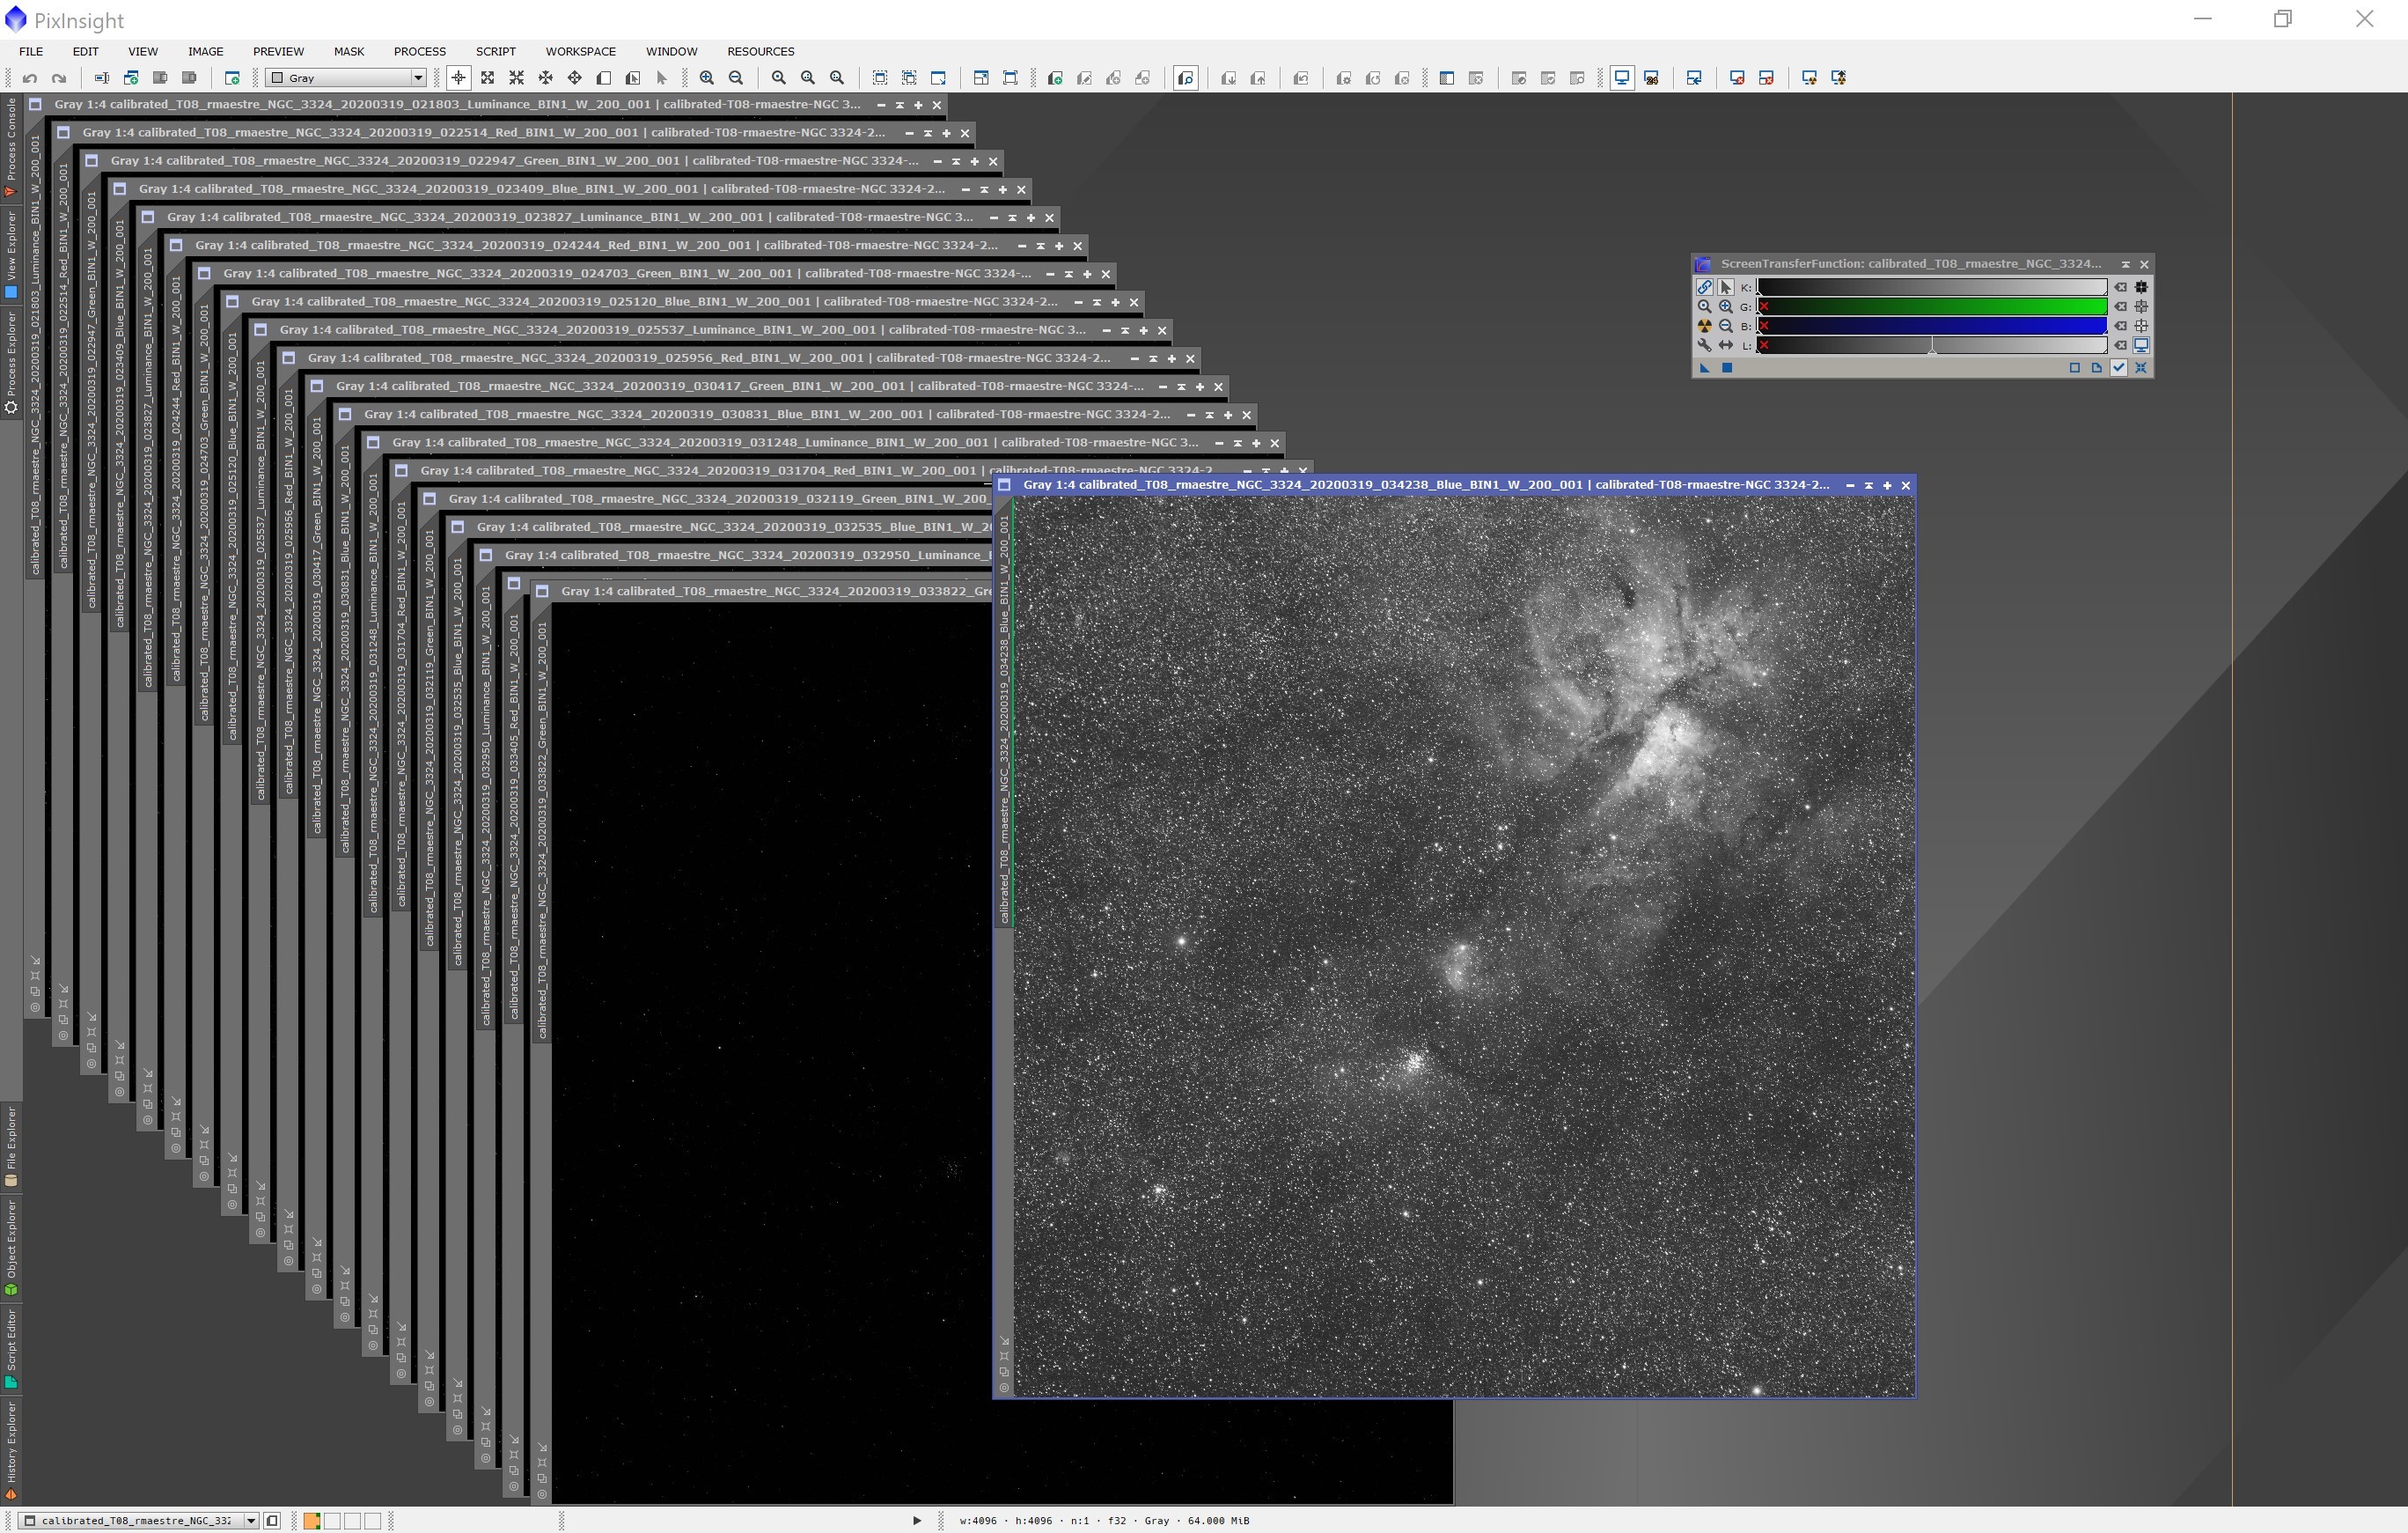Click zoom-in magnifier in ScreenTransferFunction panel
The height and width of the screenshot is (1533, 2408).
click(1726, 307)
